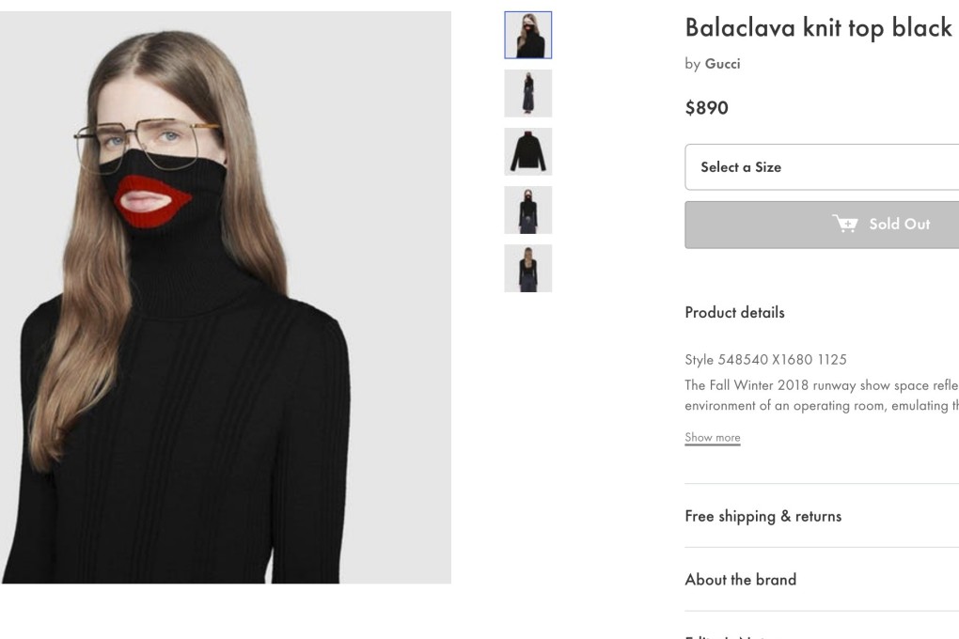Click the Show more link under product details

[x=712, y=437]
